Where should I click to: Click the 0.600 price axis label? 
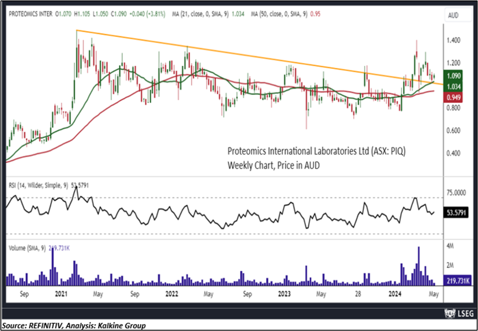point(454,131)
